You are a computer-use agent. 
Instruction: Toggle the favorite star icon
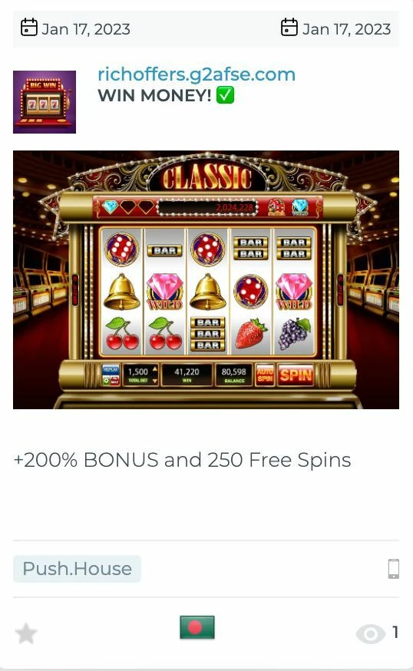tap(26, 633)
